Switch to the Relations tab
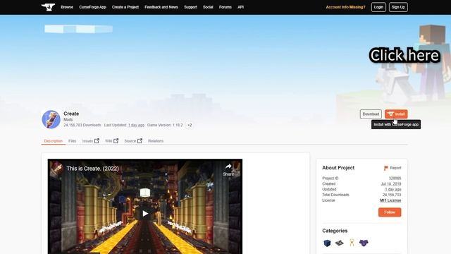Screen dimensions: 451x254 156,141
